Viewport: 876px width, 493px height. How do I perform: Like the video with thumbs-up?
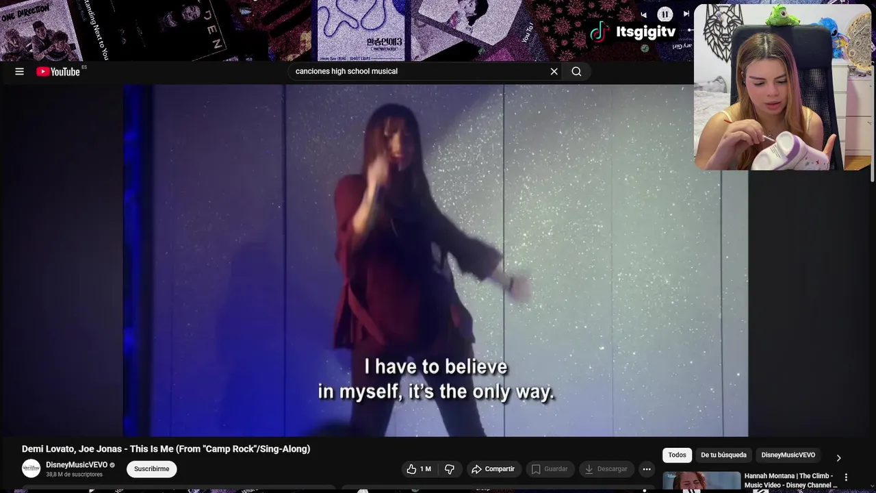click(420, 469)
